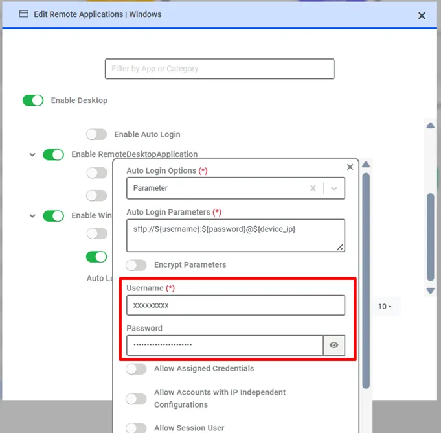Click the Allow Session User label

[x=189, y=428]
